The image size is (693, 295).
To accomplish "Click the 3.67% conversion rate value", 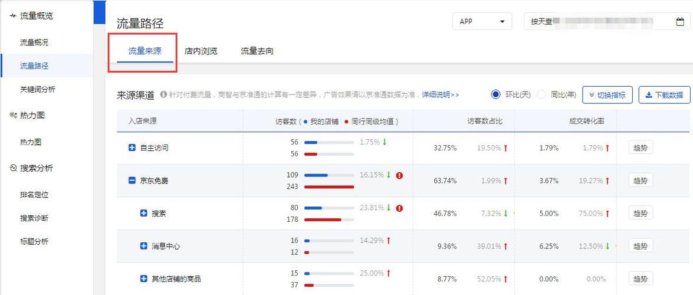I will [549, 181].
